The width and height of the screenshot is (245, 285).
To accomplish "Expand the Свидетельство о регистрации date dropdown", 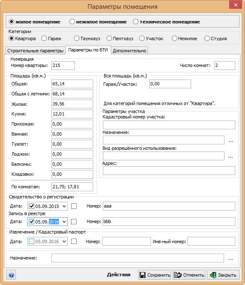I will click(64, 206).
